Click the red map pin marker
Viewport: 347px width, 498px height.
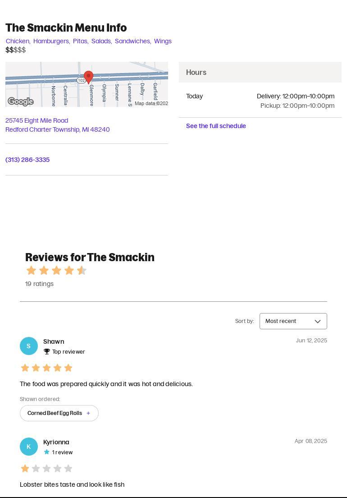[x=88, y=78]
